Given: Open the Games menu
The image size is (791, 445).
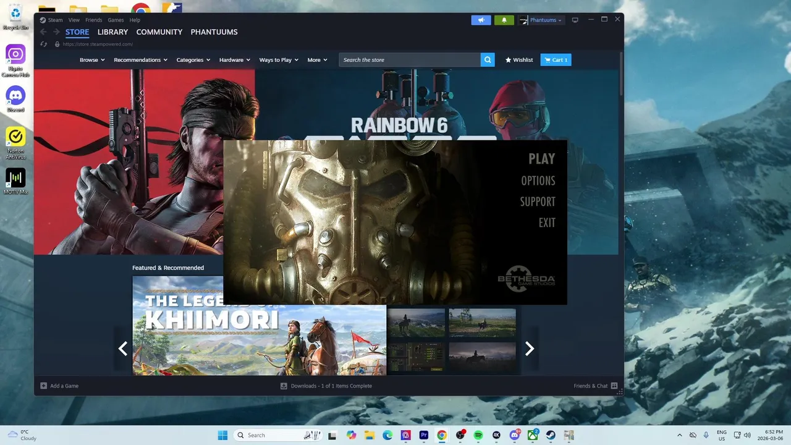Looking at the screenshot, I should click(x=116, y=20).
